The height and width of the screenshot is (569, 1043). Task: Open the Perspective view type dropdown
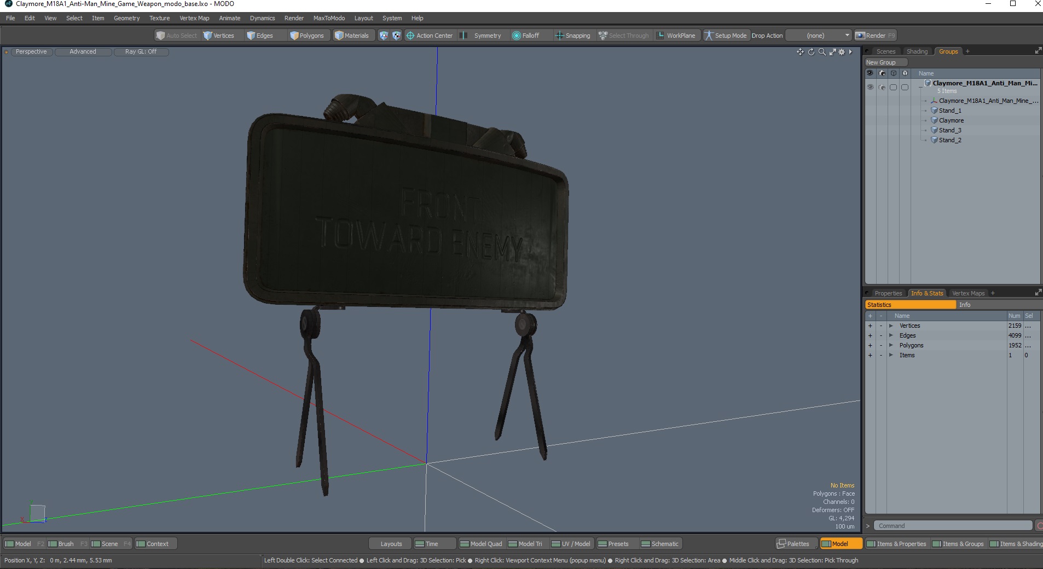31,52
